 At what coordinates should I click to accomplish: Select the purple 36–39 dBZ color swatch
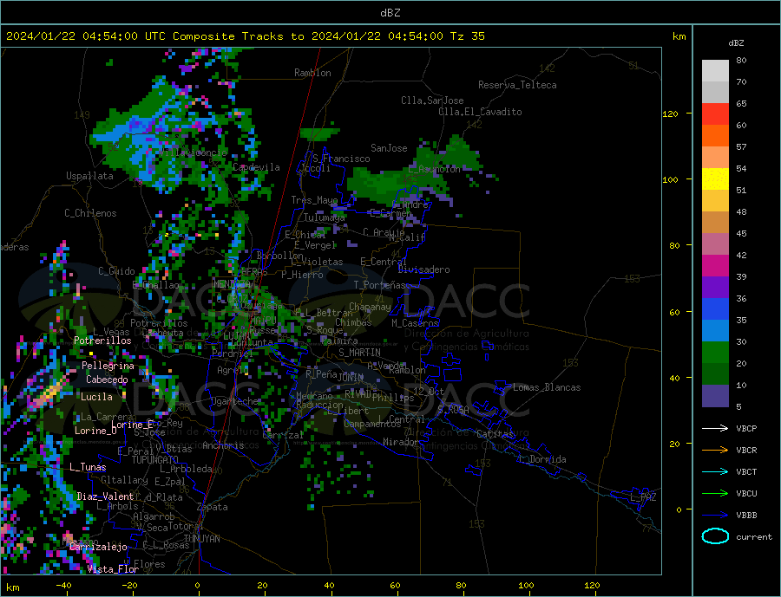(x=716, y=288)
